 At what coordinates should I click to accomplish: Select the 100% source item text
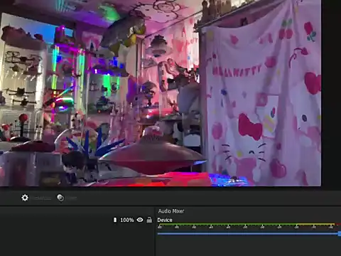127,220
